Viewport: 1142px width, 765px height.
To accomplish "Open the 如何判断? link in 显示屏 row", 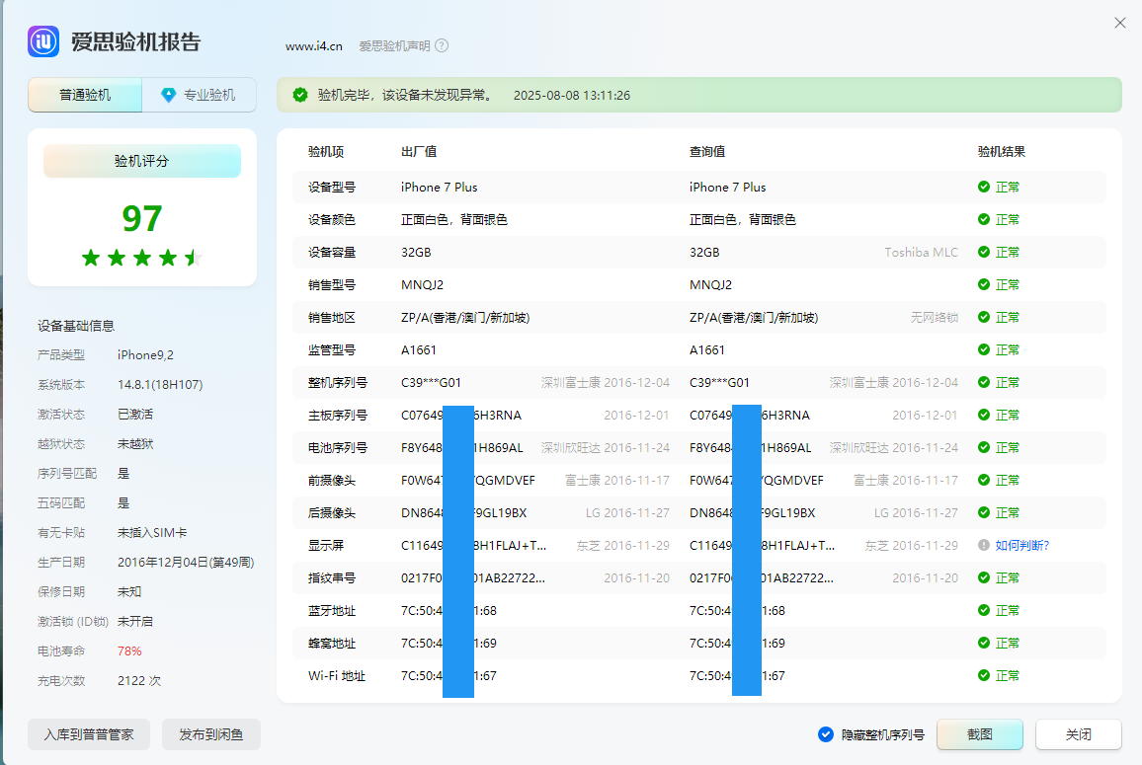I will pyautogui.click(x=1022, y=545).
